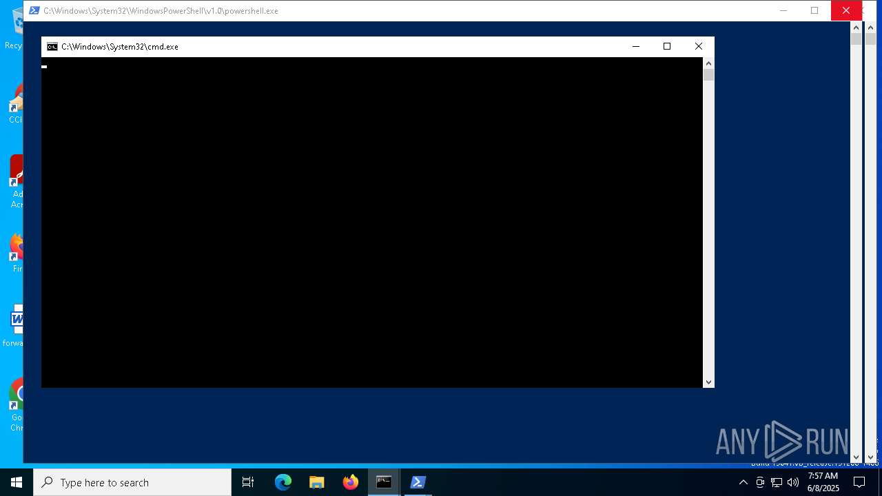Launch Microsoft Edge from taskbar
882x496 pixels.
point(283,482)
